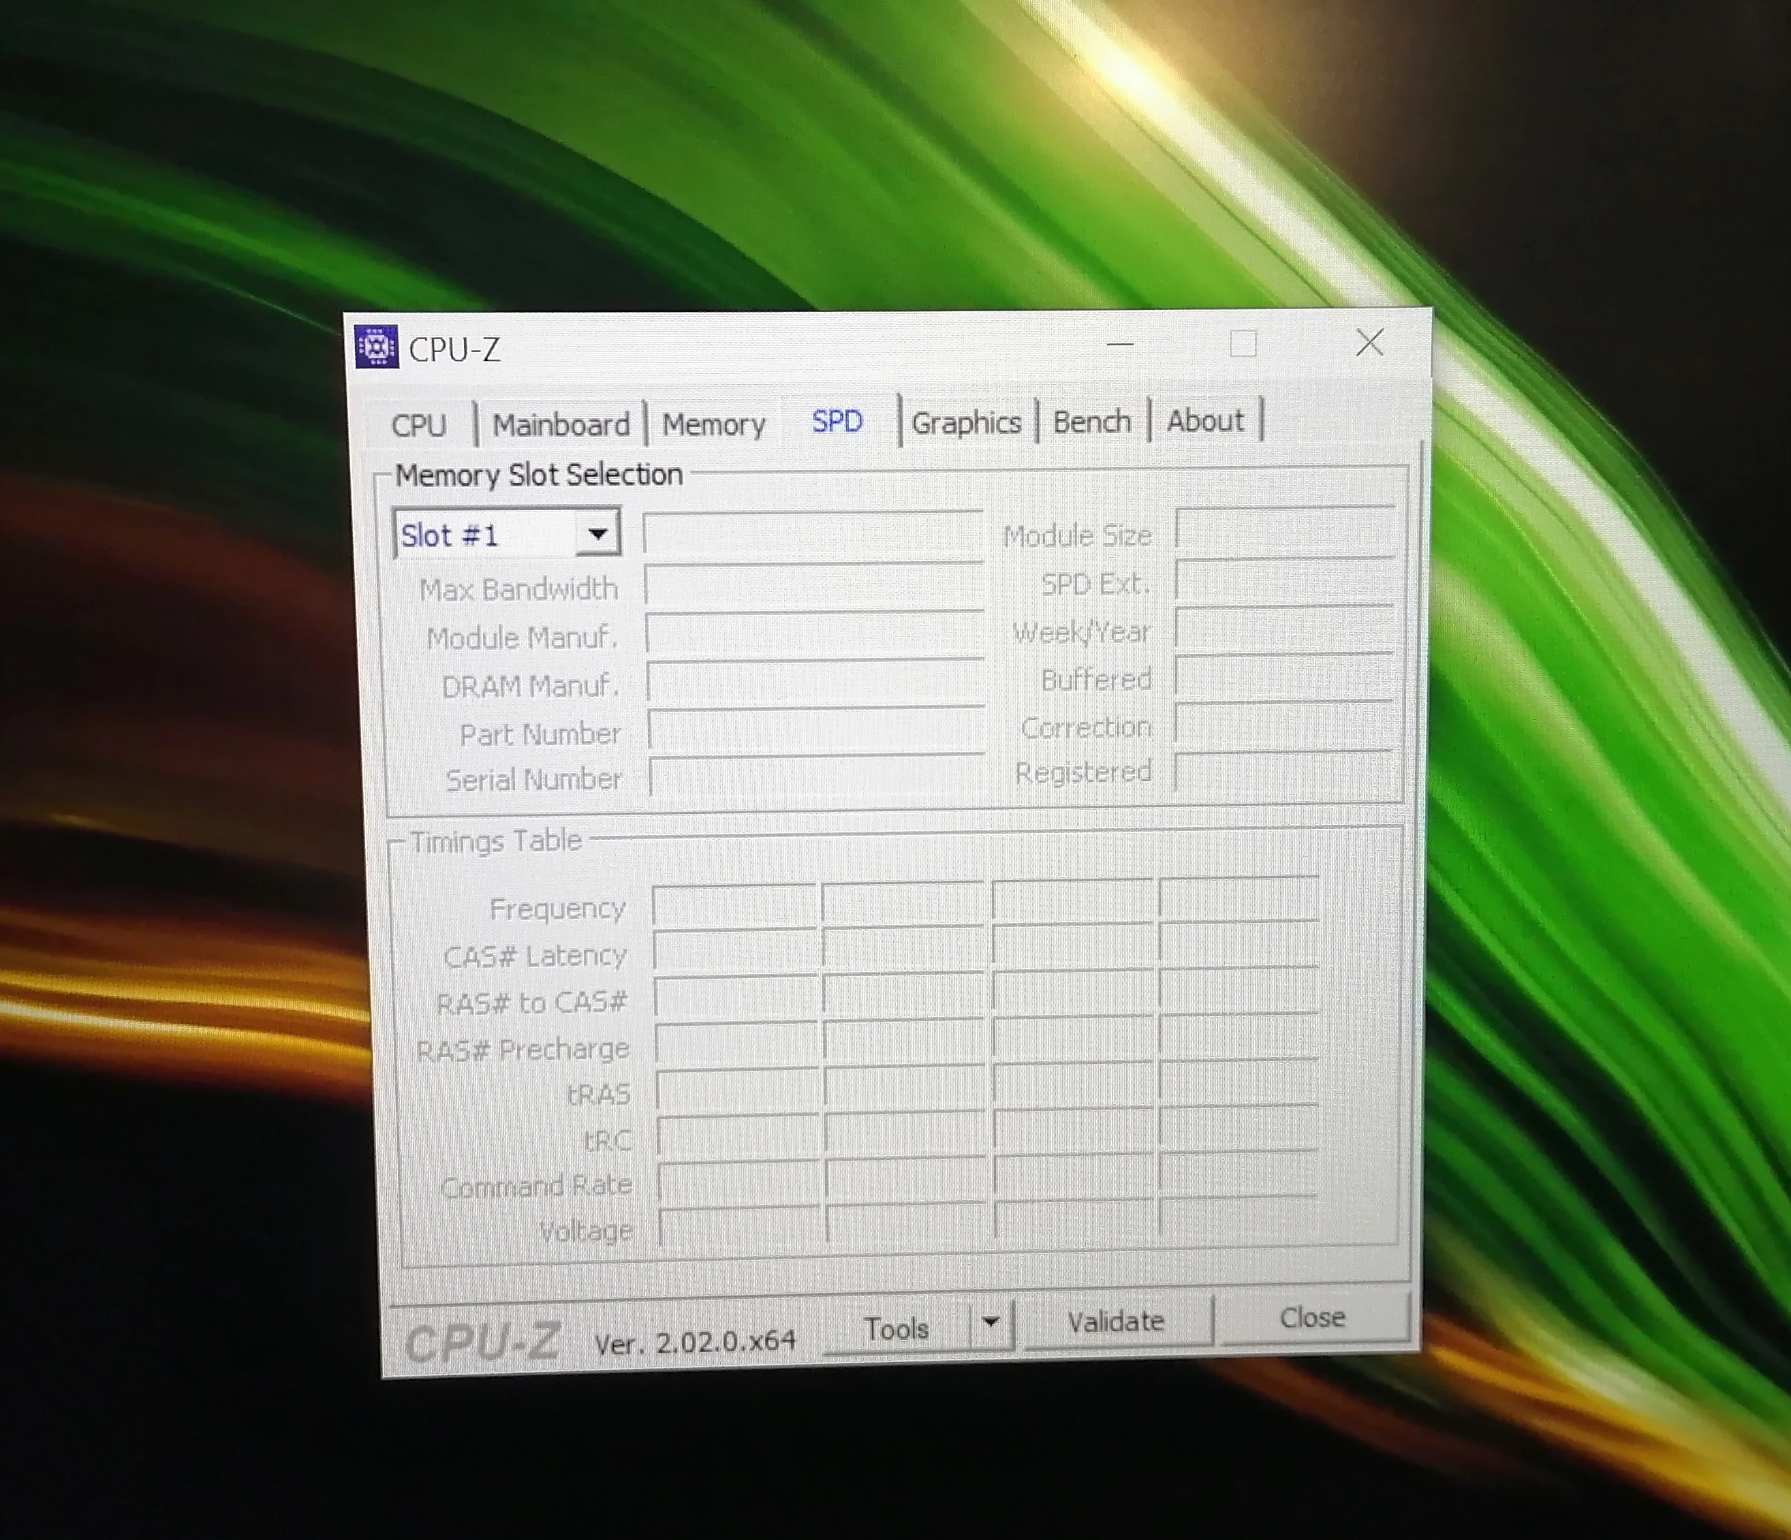Click the "RAS# to CAS#" row label
The height and width of the screenshot is (1540, 1791).
pyautogui.click(x=531, y=1003)
